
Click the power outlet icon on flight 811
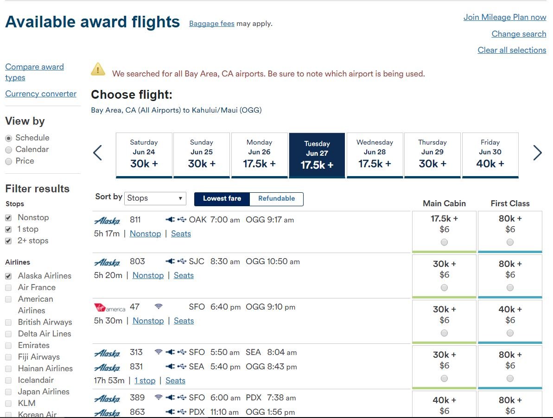pyautogui.click(x=170, y=220)
